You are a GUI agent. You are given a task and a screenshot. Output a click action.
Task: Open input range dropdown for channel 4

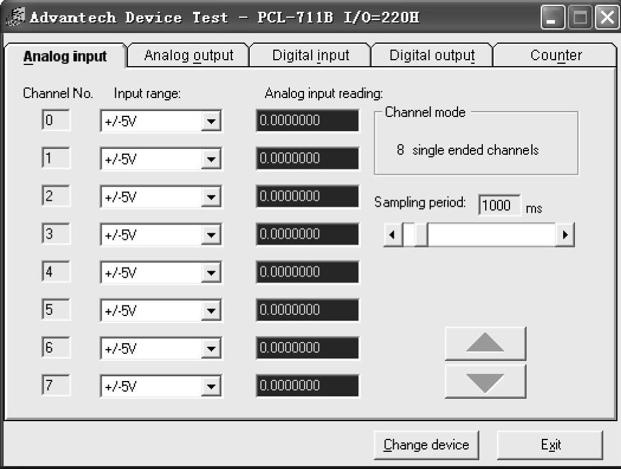[211, 272]
